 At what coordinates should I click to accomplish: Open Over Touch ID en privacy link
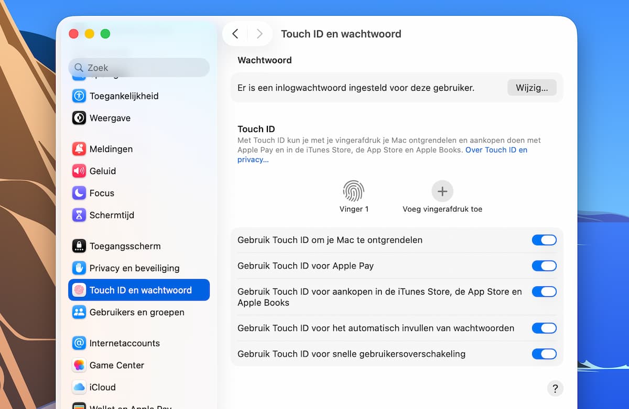tap(496, 150)
